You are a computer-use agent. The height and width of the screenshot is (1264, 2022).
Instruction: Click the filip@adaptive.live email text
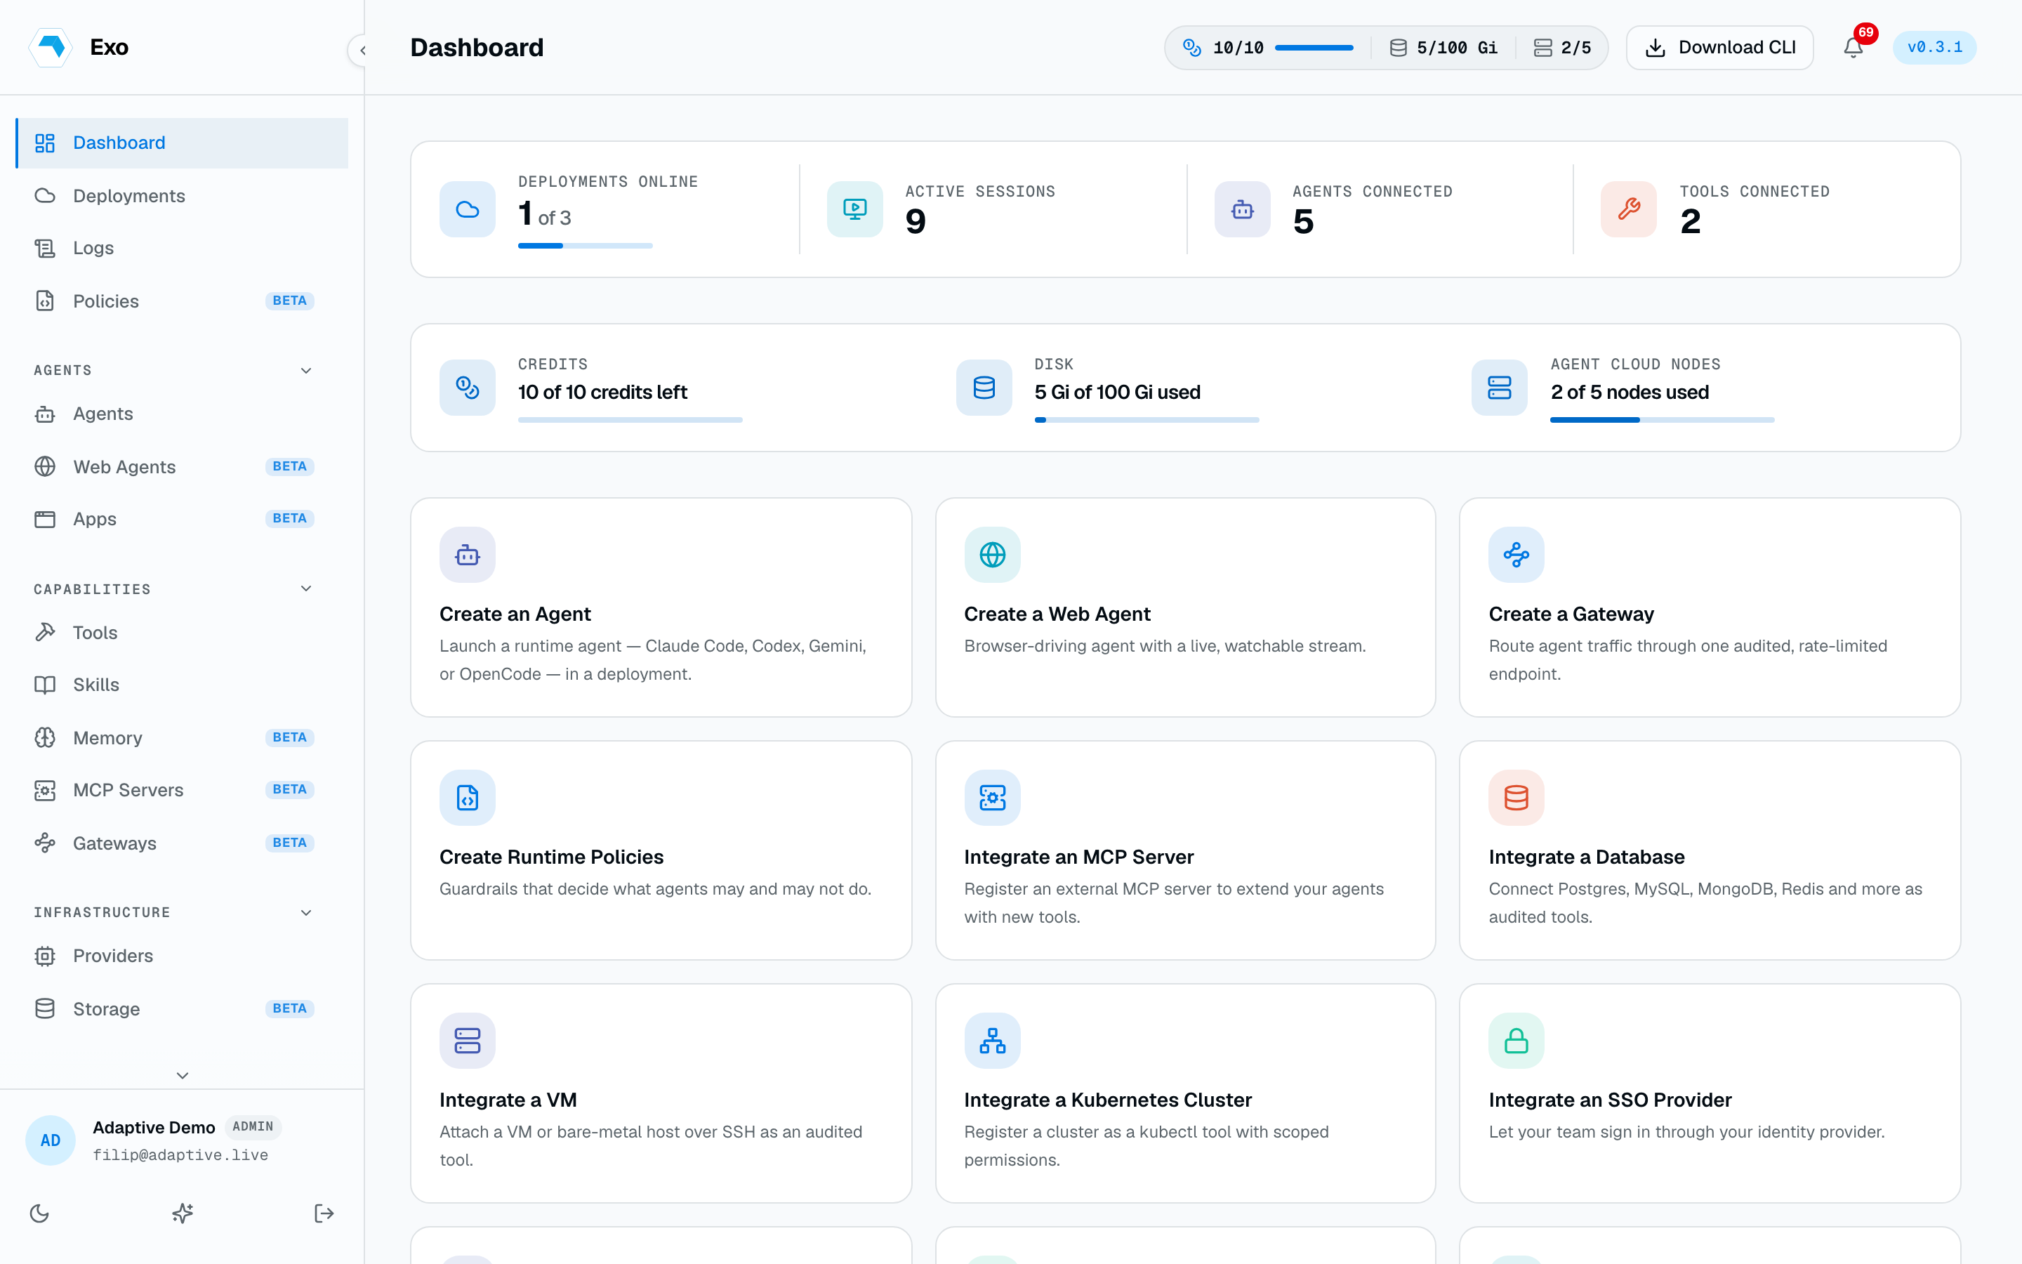click(180, 1154)
